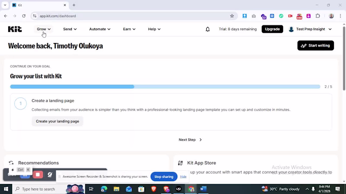Viewport: 346px width, 194px height.
Task: Expand the Earn menu
Action: 129,29
